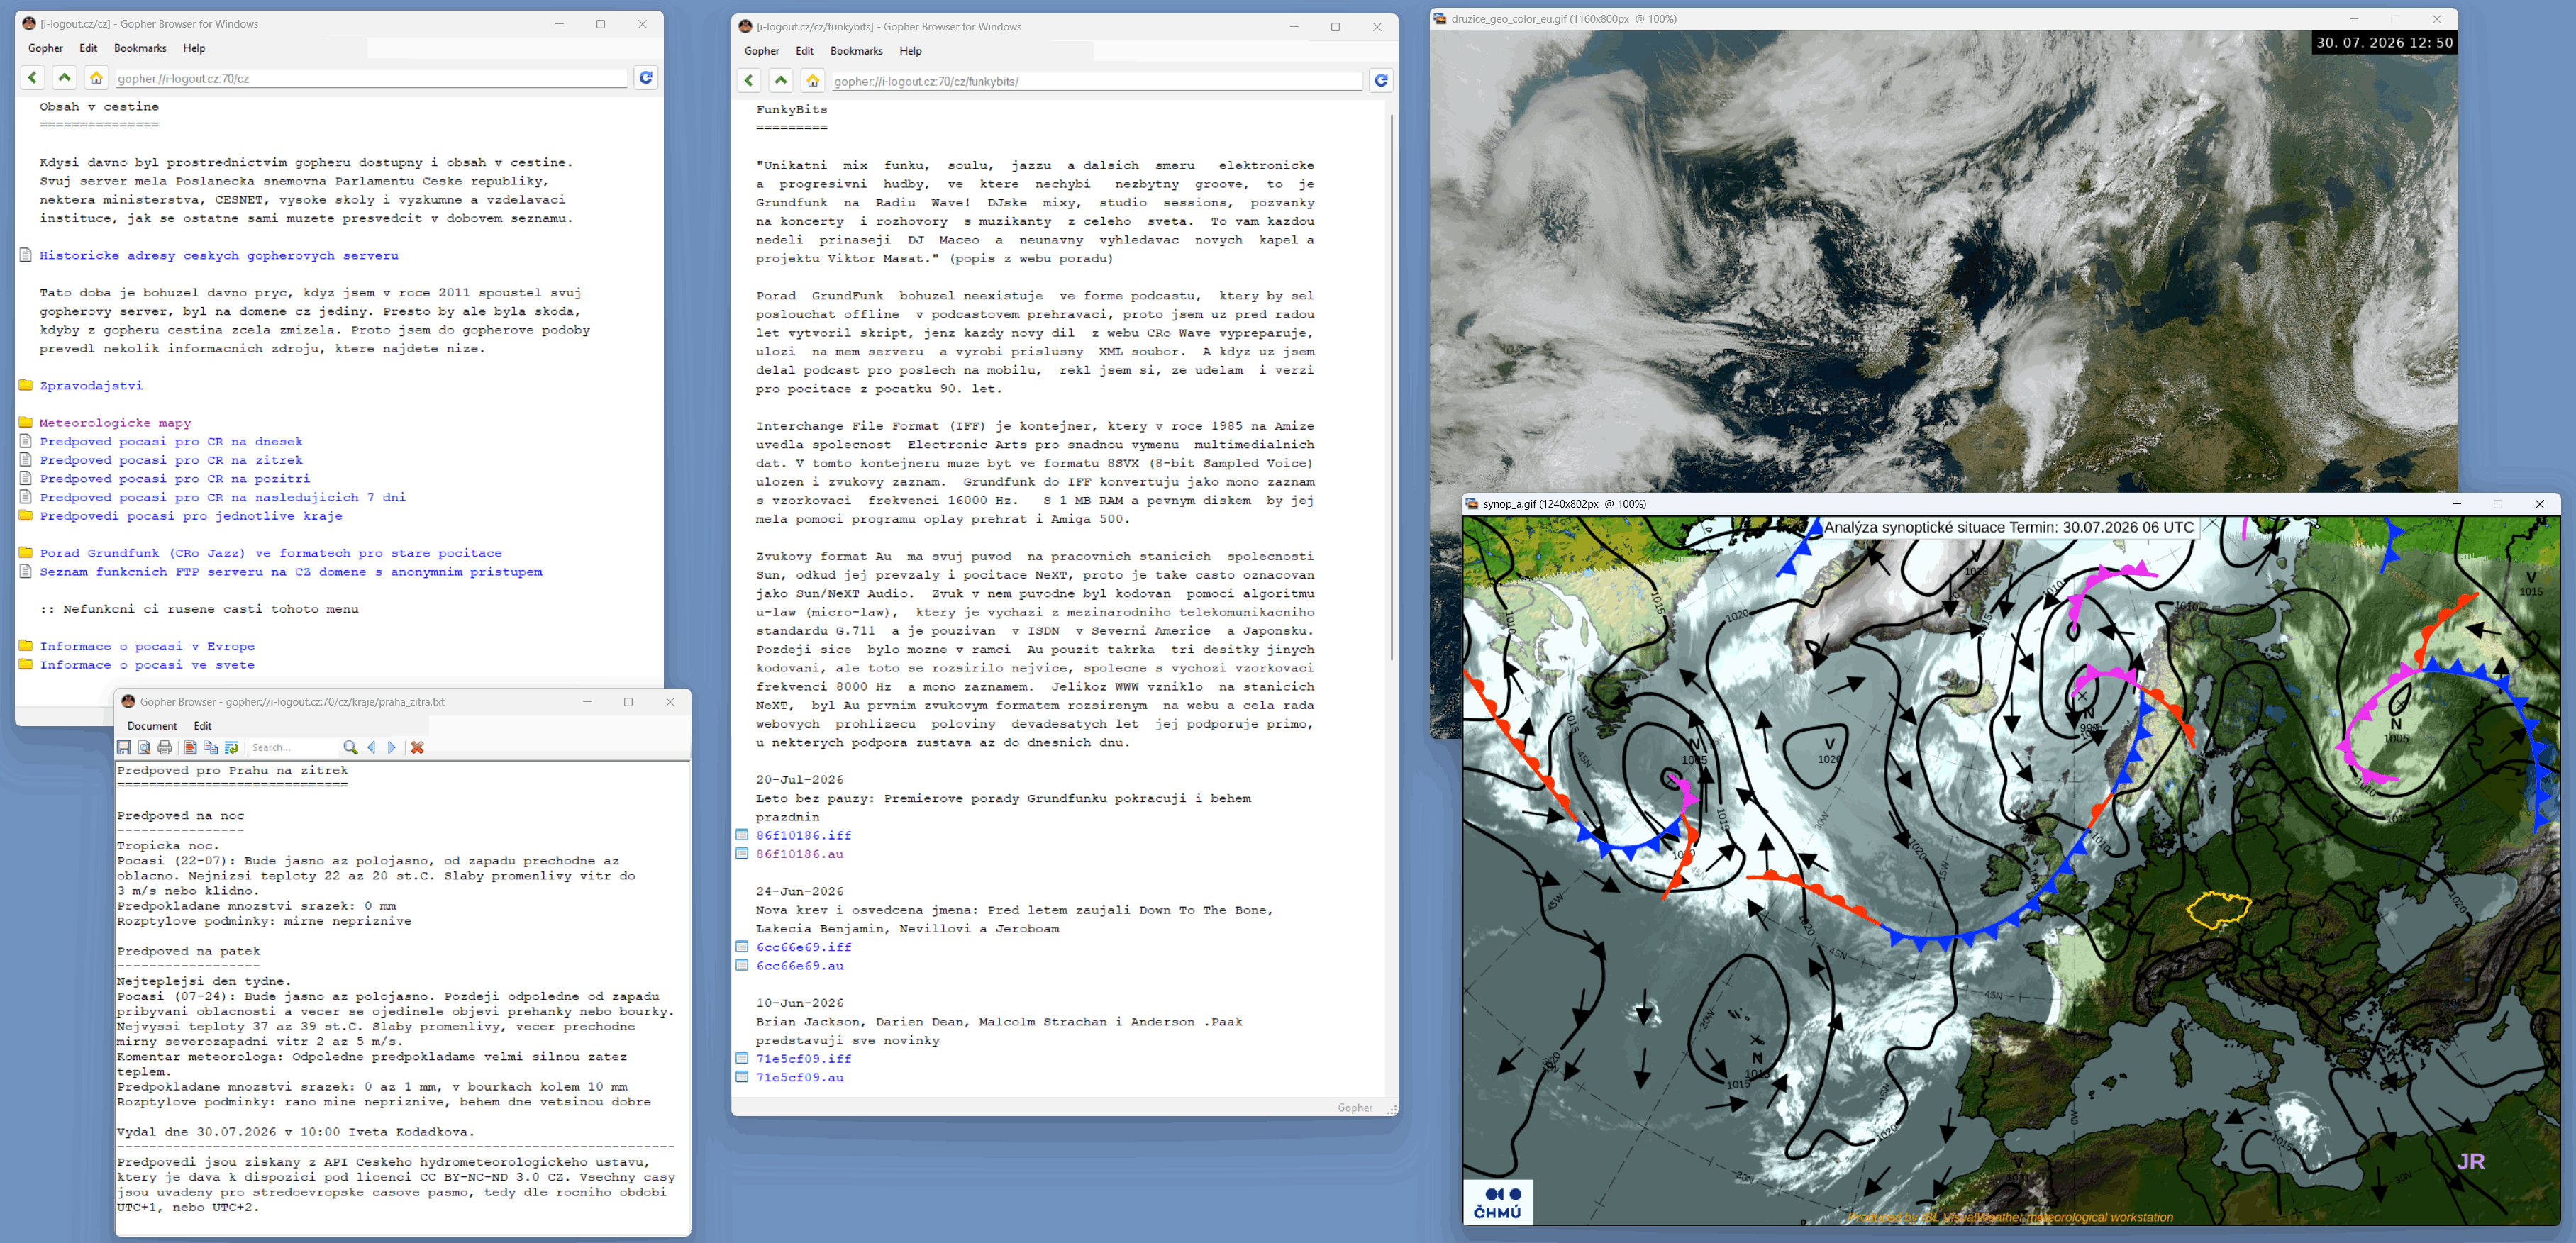Click the document icon beside Seznam funkcnich FTP serveru
The image size is (2576, 1243).
coord(26,572)
